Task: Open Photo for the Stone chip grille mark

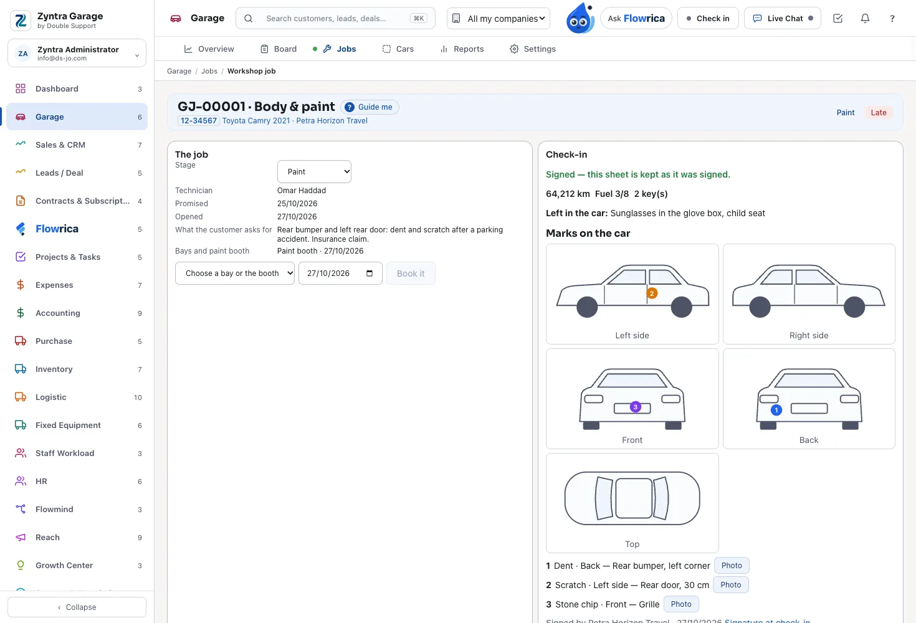Action: (x=681, y=604)
